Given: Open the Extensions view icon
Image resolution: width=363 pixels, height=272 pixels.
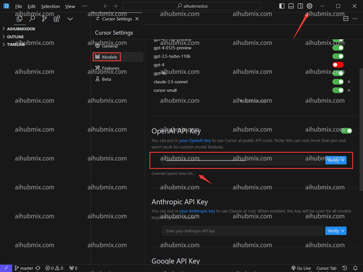Looking at the screenshot, I should (57, 19).
